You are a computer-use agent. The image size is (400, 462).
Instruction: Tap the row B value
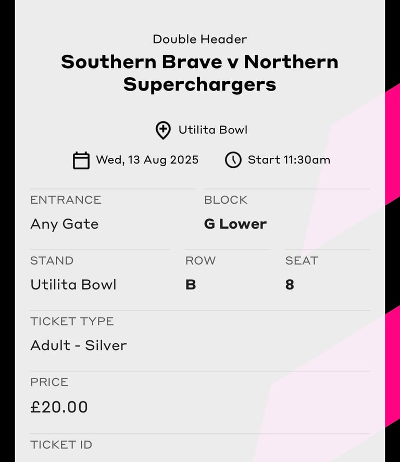point(191,284)
